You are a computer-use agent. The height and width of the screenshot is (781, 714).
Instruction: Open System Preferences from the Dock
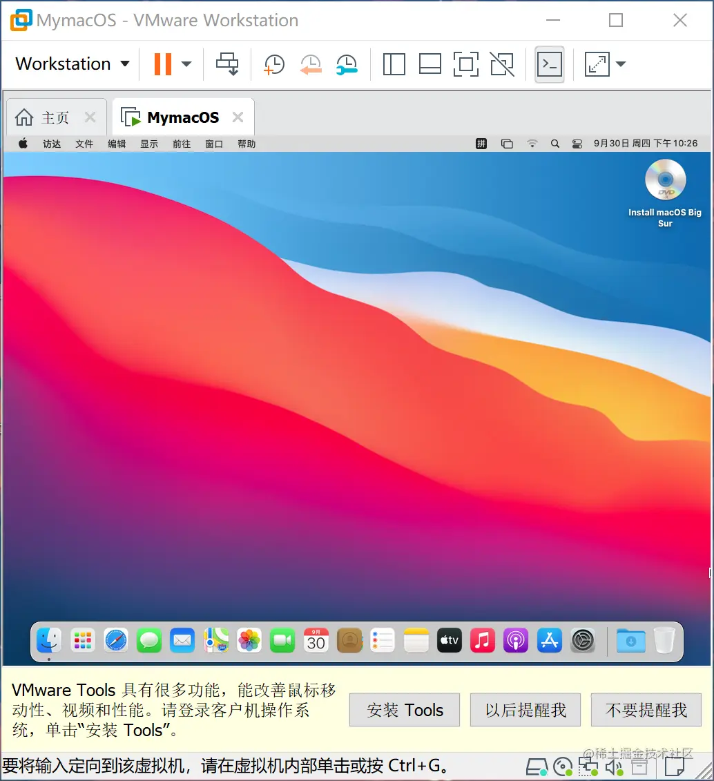point(583,641)
